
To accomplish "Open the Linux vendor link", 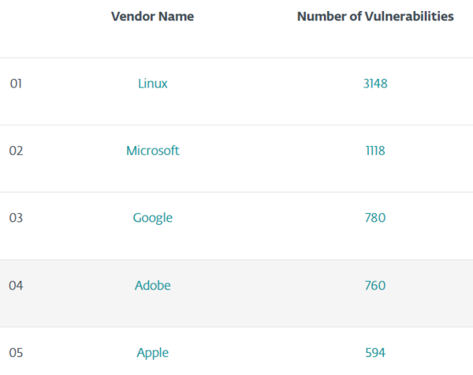I will point(153,84).
